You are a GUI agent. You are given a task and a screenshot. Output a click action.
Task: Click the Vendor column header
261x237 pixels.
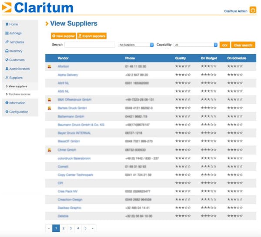[x=63, y=58]
